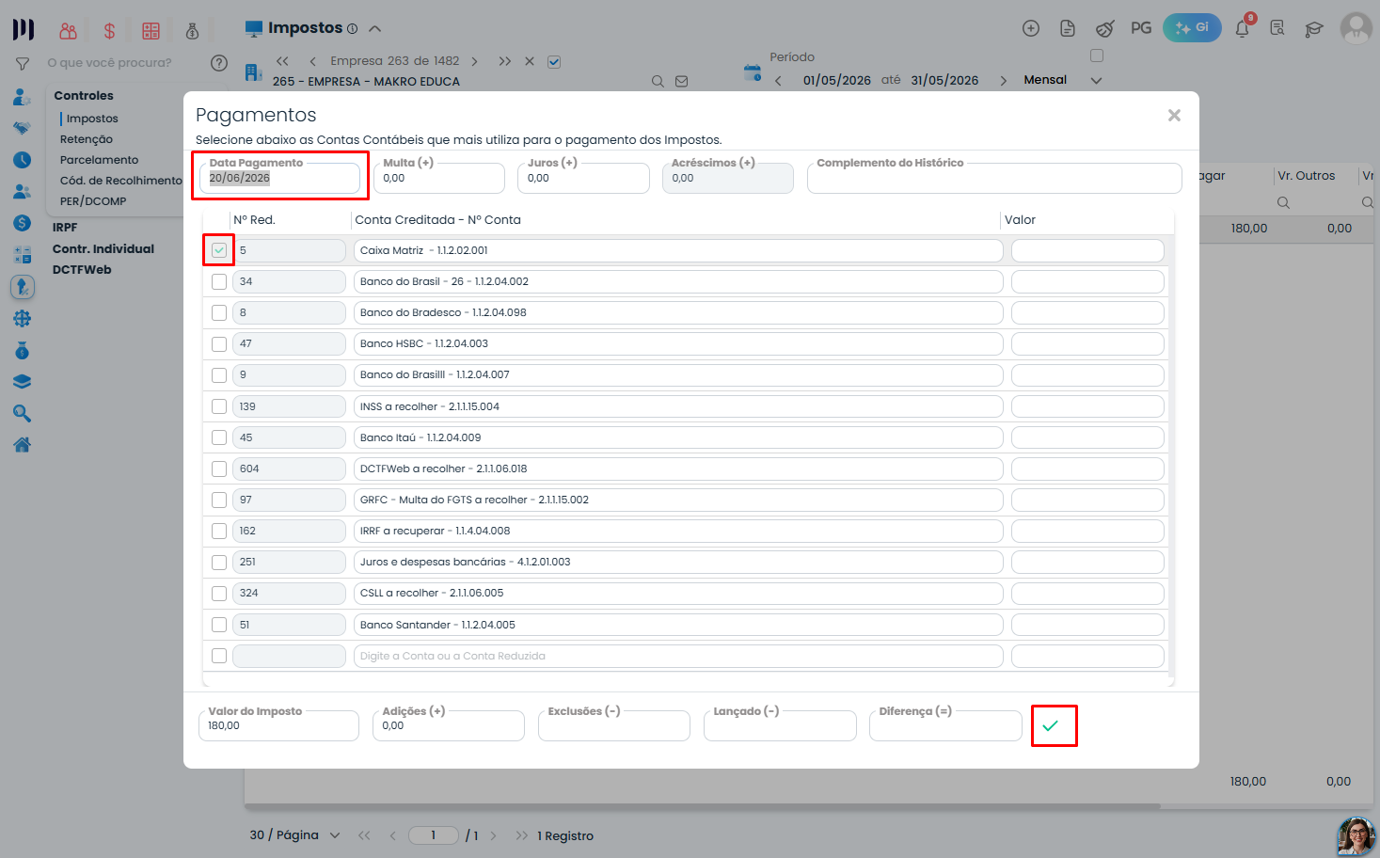Check the Banco Santander account checkbox
The width and height of the screenshot is (1380, 858).
pos(219,625)
